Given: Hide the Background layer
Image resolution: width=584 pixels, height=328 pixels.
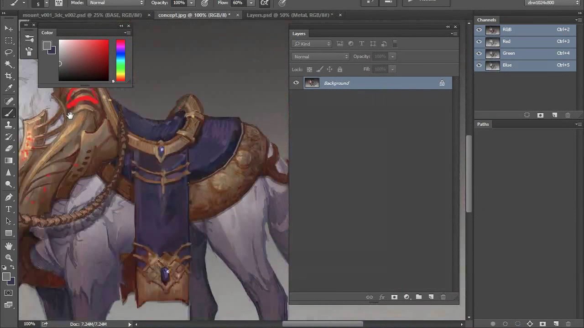Looking at the screenshot, I should click(x=296, y=83).
